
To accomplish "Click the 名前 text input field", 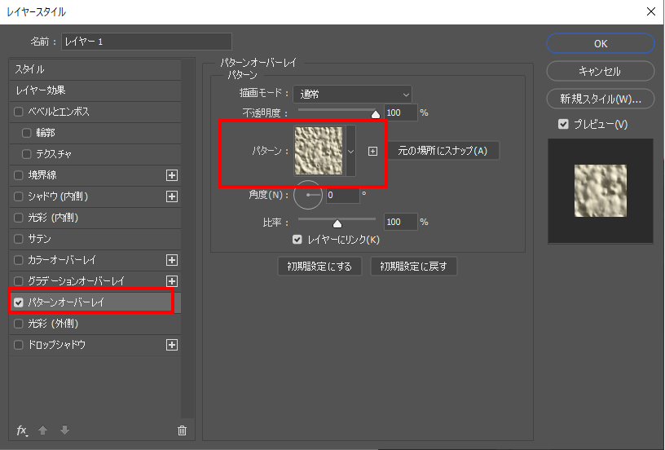I will click(147, 42).
